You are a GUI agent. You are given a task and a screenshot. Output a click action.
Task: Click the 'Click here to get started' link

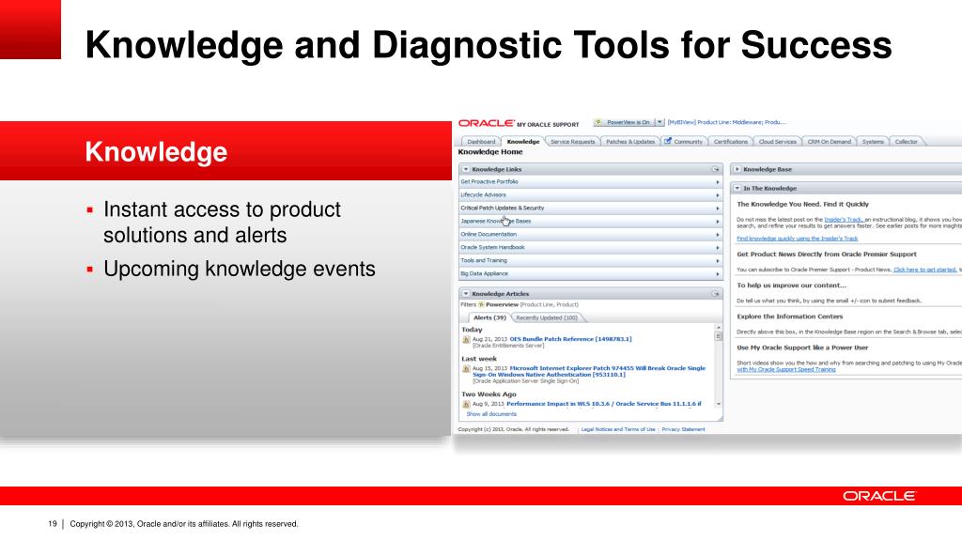click(x=925, y=270)
